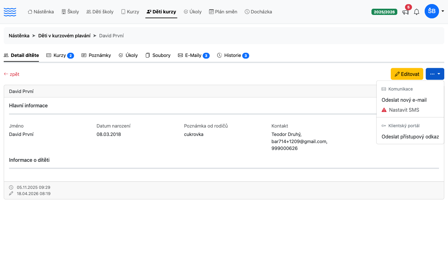Open the Historie tab
Screen dimensions: 448x280
233,55
